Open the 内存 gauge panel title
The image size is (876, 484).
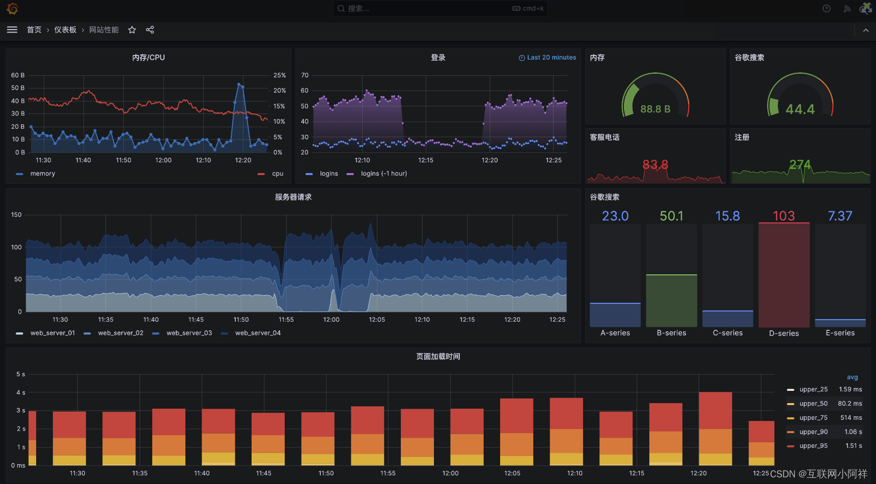[x=597, y=58]
